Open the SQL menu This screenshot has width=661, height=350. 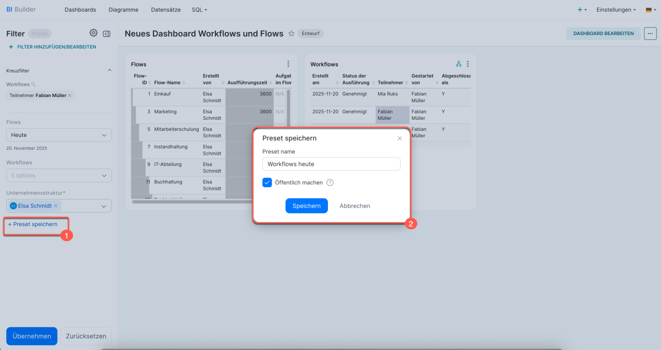[199, 10]
